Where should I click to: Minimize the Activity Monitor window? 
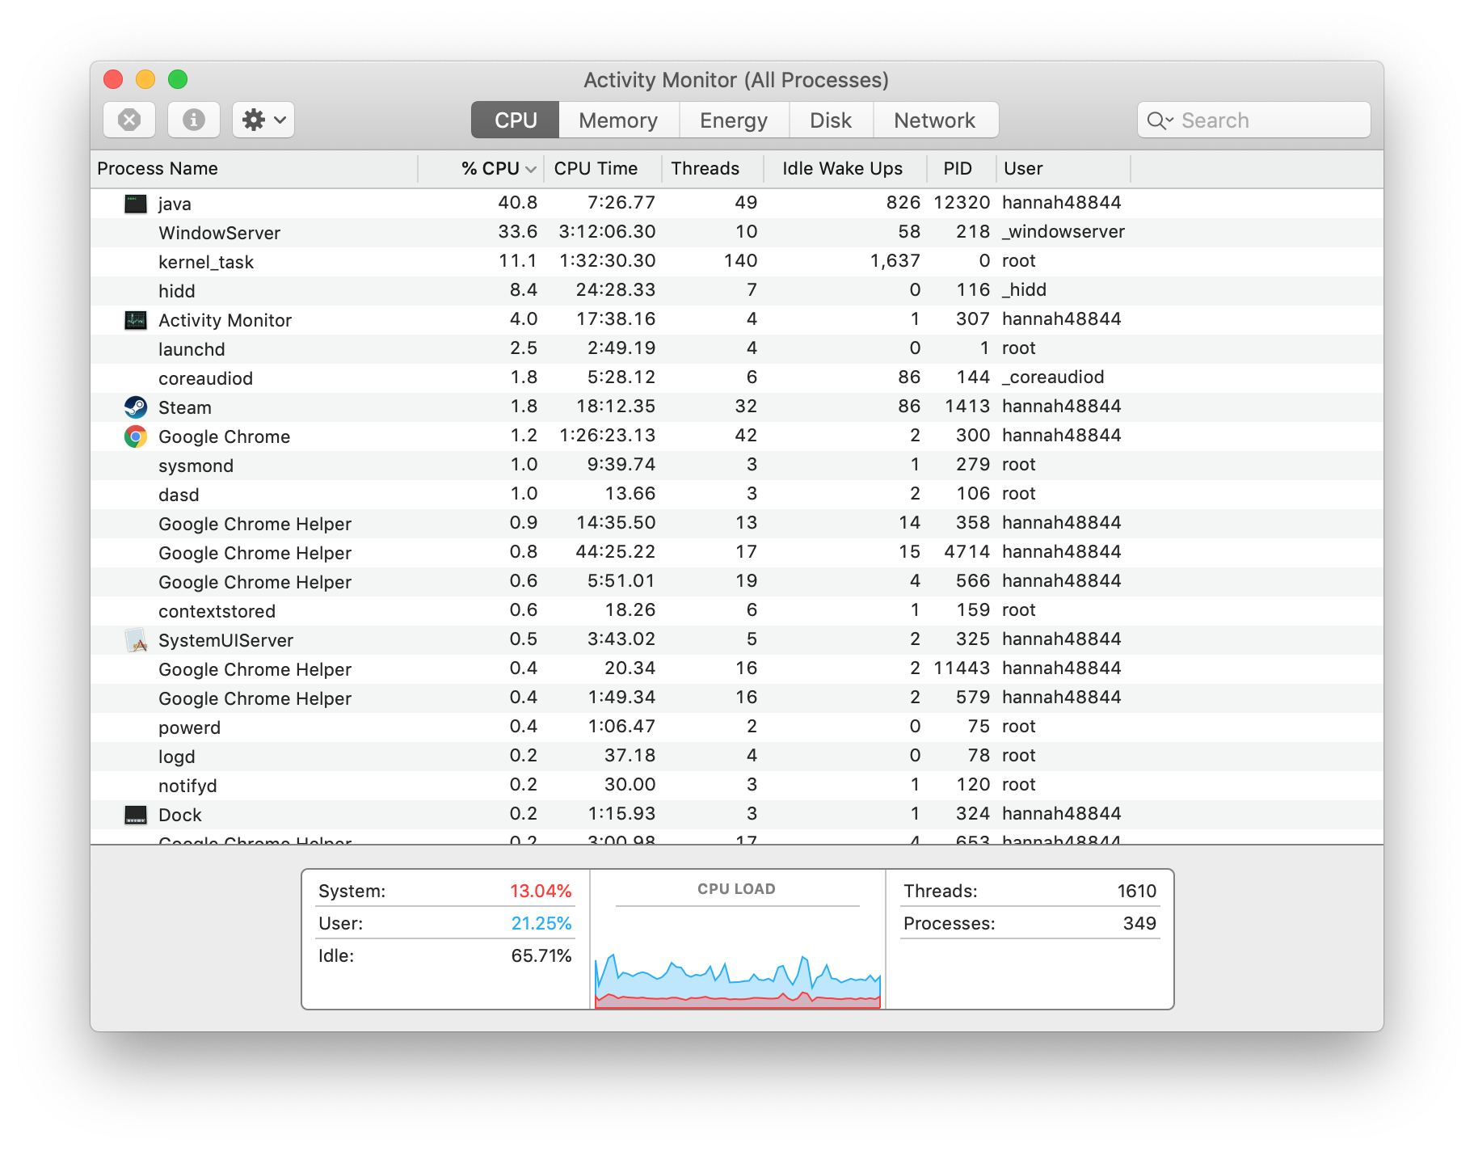pyautogui.click(x=145, y=79)
